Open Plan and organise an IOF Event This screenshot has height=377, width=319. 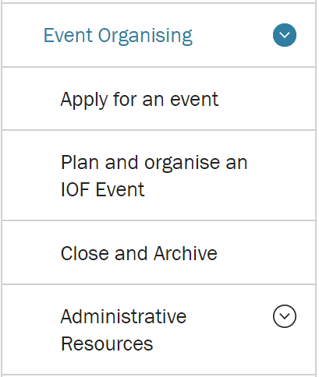click(x=154, y=176)
